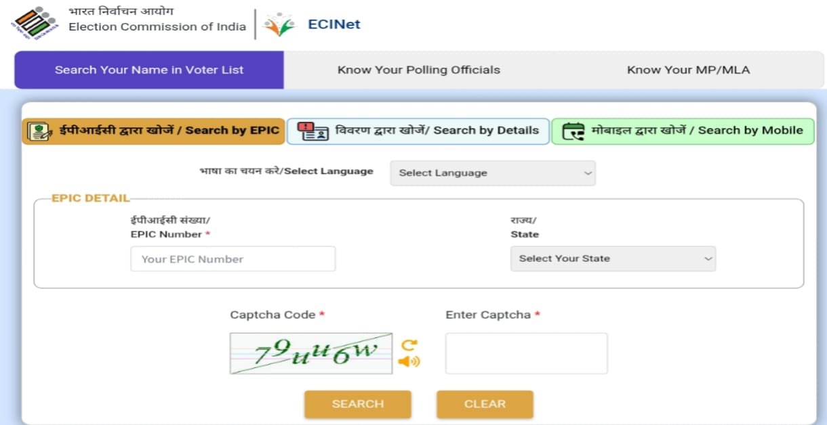Switch to Know Your Polling Officials tab
Viewport: 827px width, 425px height.
[418, 70]
